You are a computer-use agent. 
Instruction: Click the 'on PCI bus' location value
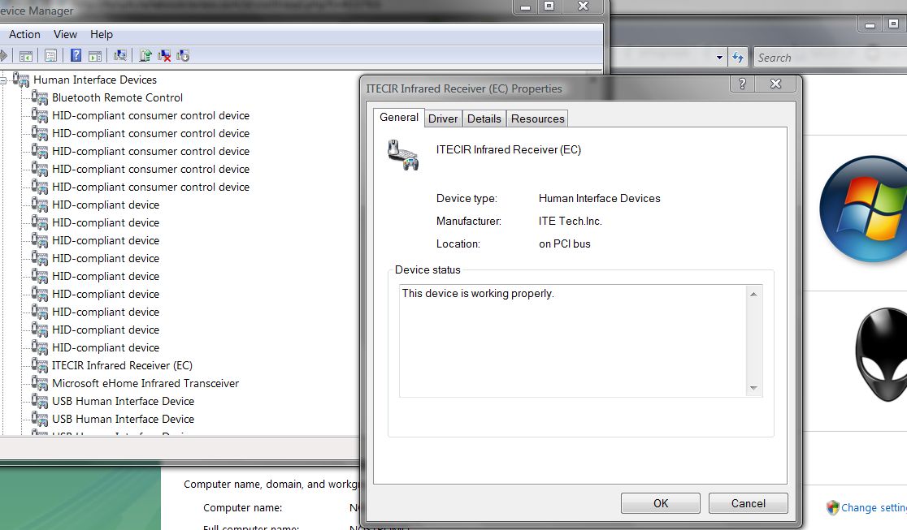565,244
